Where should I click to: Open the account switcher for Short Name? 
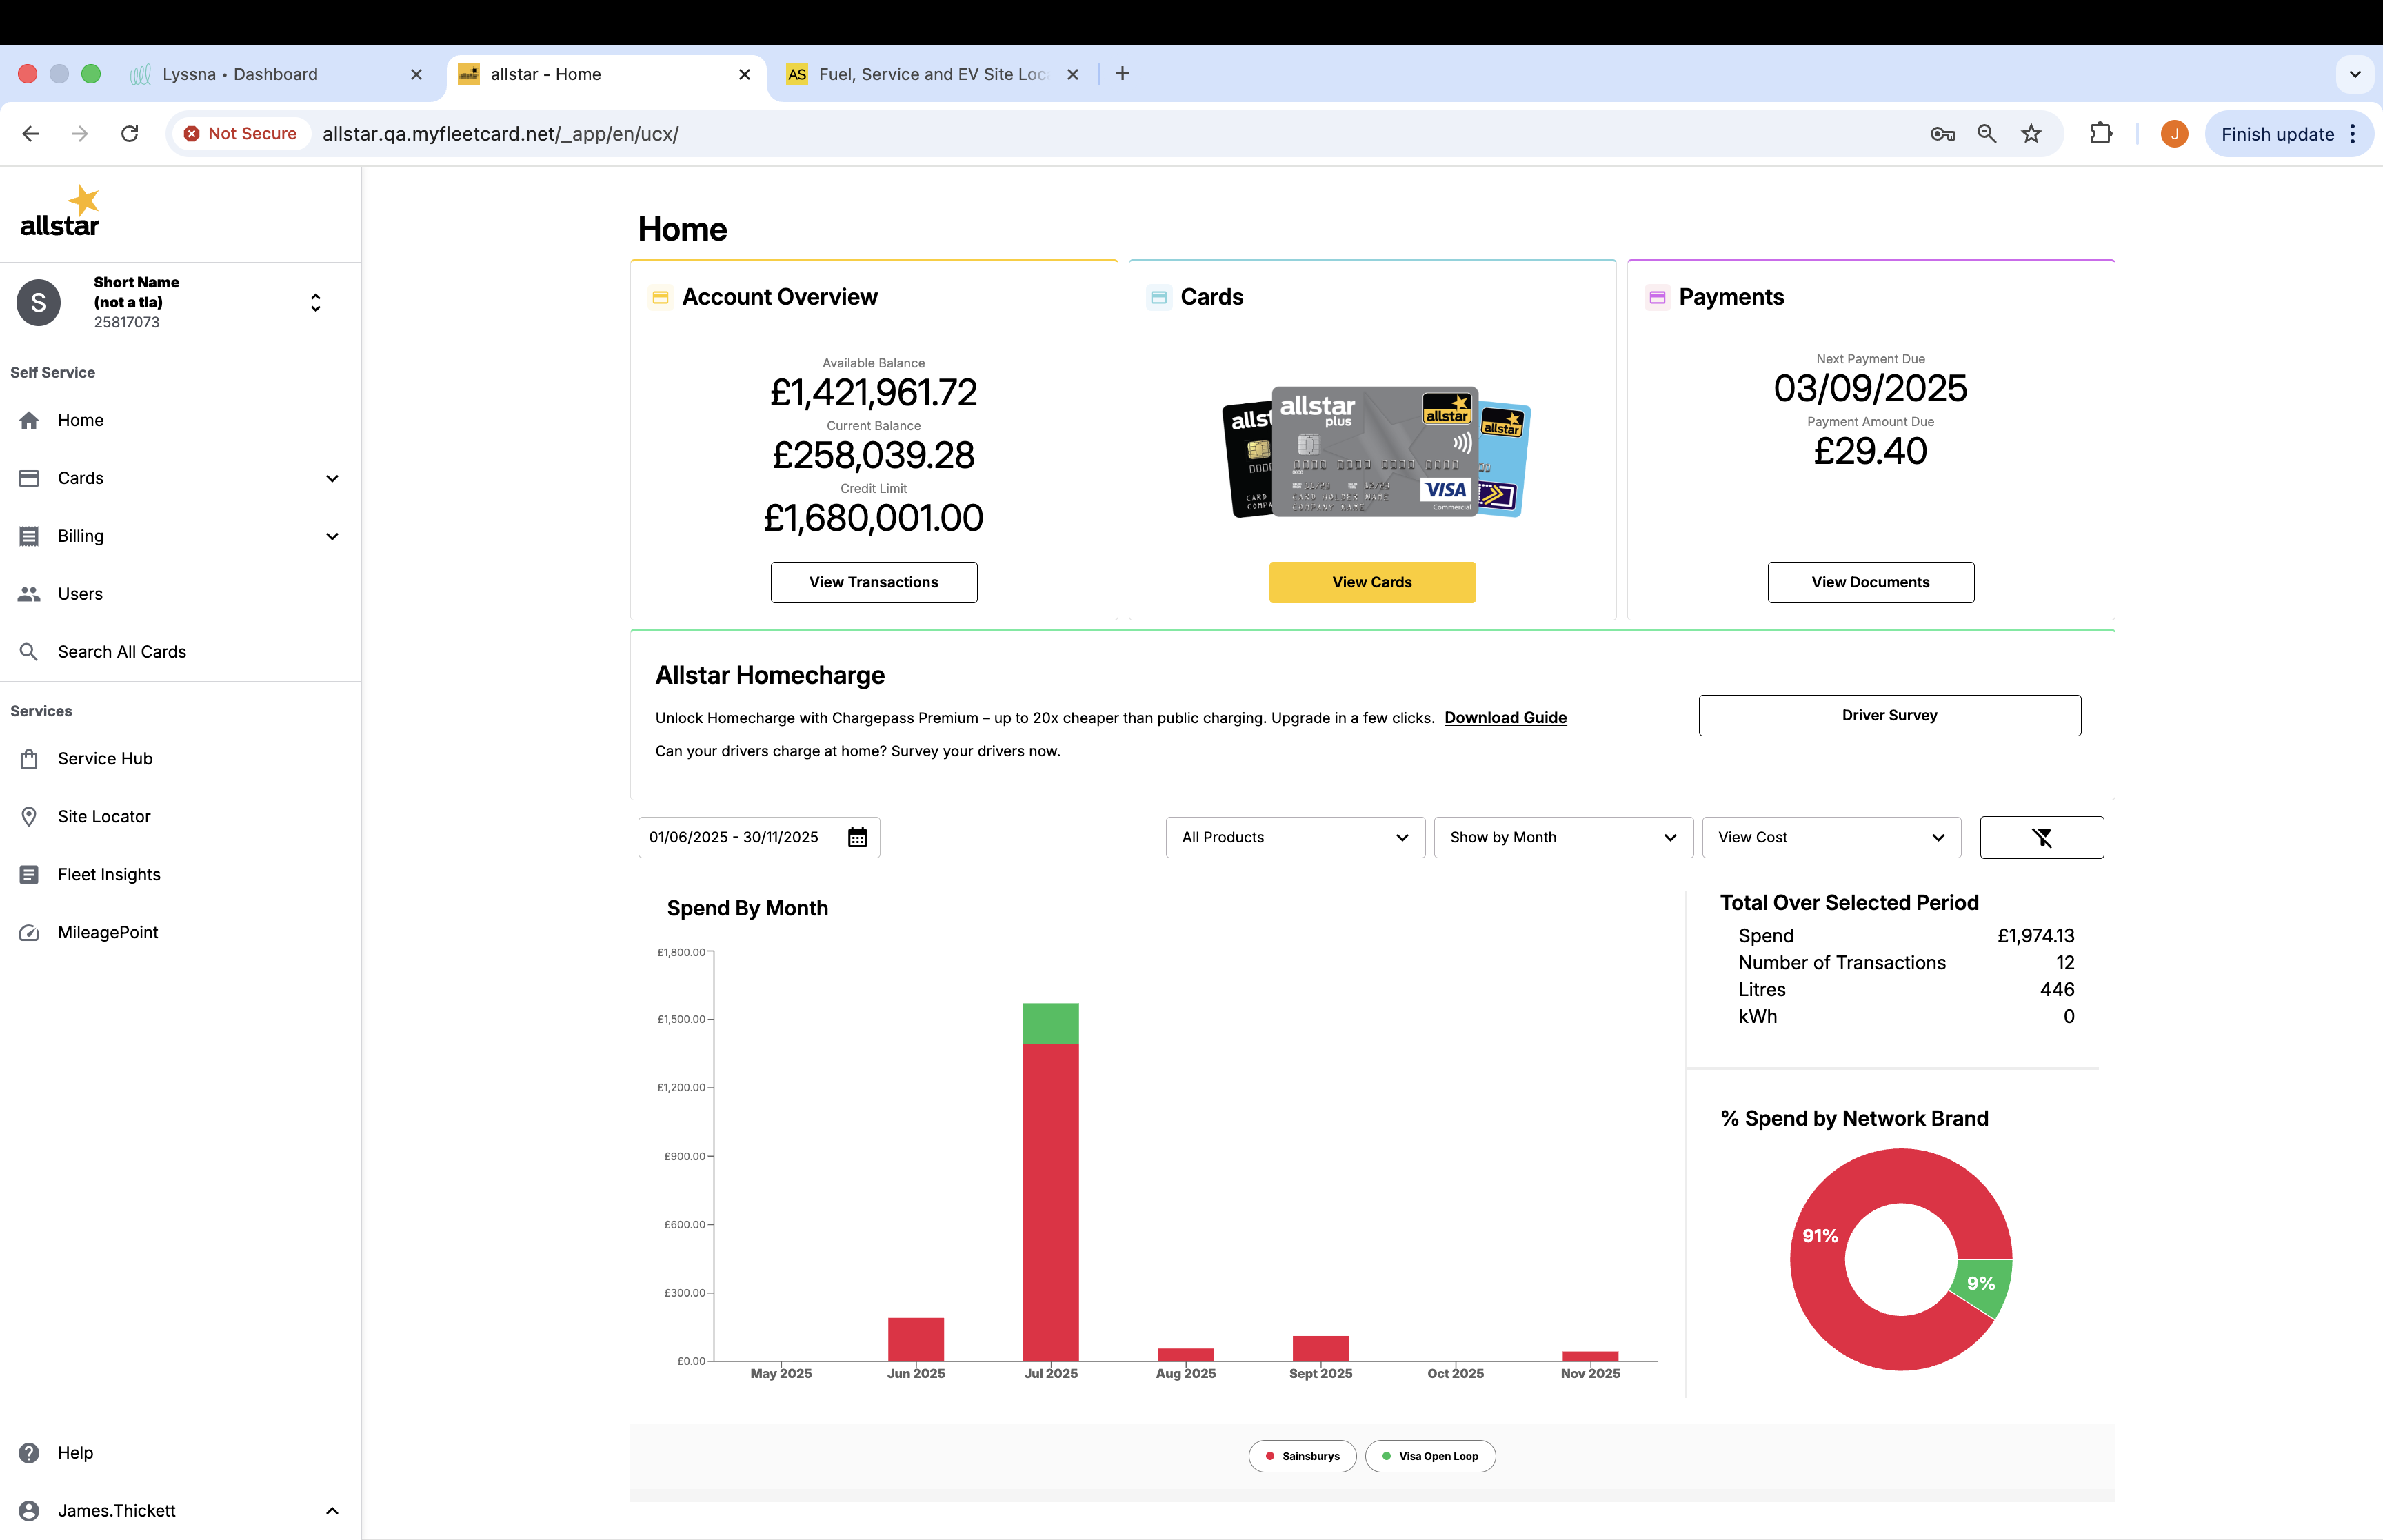[315, 302]
